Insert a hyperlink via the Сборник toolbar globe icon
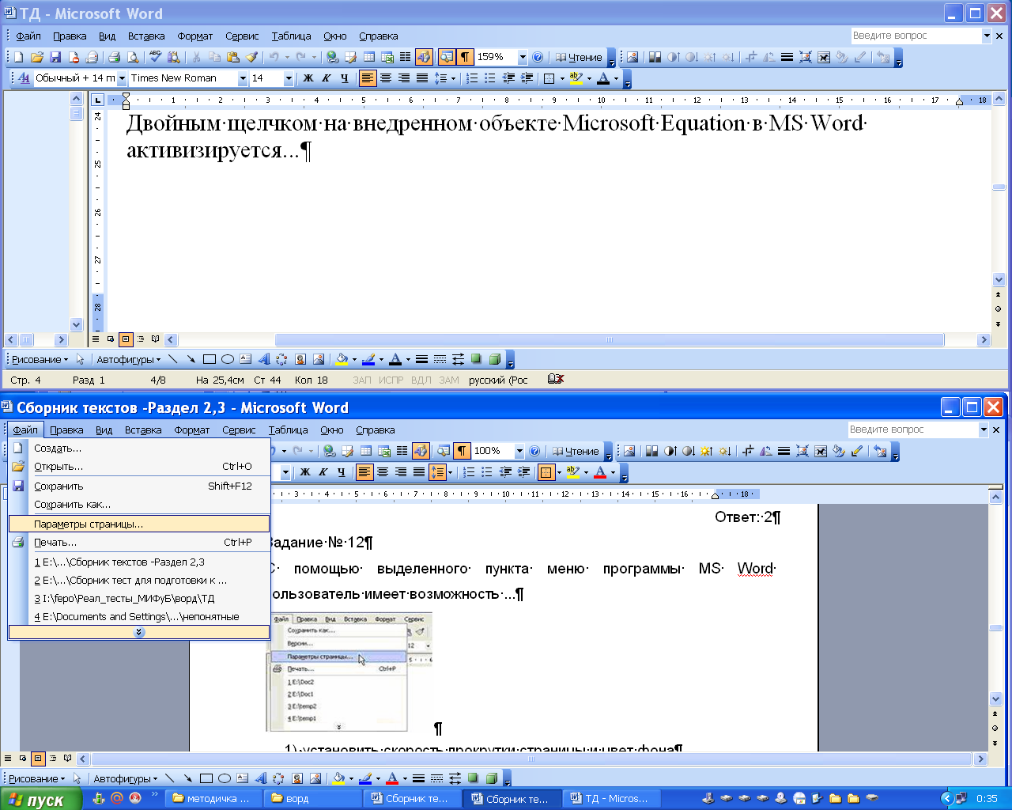The width and height of the screenshot is (1012, 810). coord(330,451)
